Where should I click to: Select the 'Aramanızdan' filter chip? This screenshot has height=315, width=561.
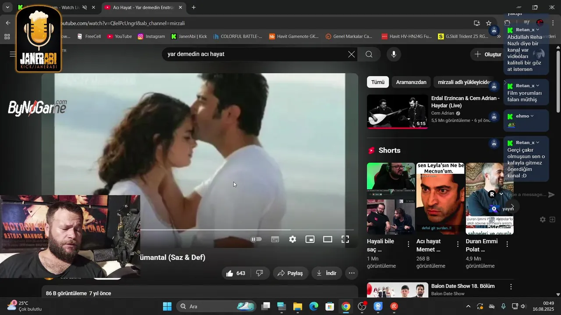pos(411,82)
